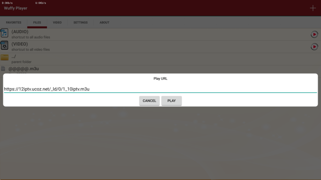Image resolution: width=321 pixels, height=180 pixels.
Task: Navigate to the ../ parent folder entry
Action: (21, 59)
